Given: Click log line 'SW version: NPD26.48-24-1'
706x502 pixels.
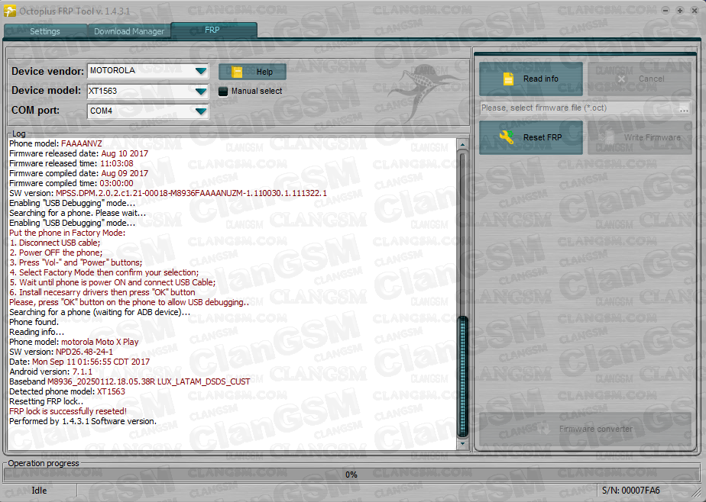Looking at the screenshot, I should [x=61, y=352].
